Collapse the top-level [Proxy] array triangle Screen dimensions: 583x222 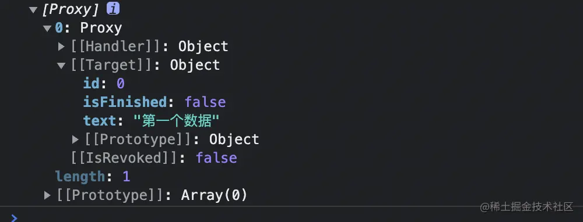(x=33, y=10)
